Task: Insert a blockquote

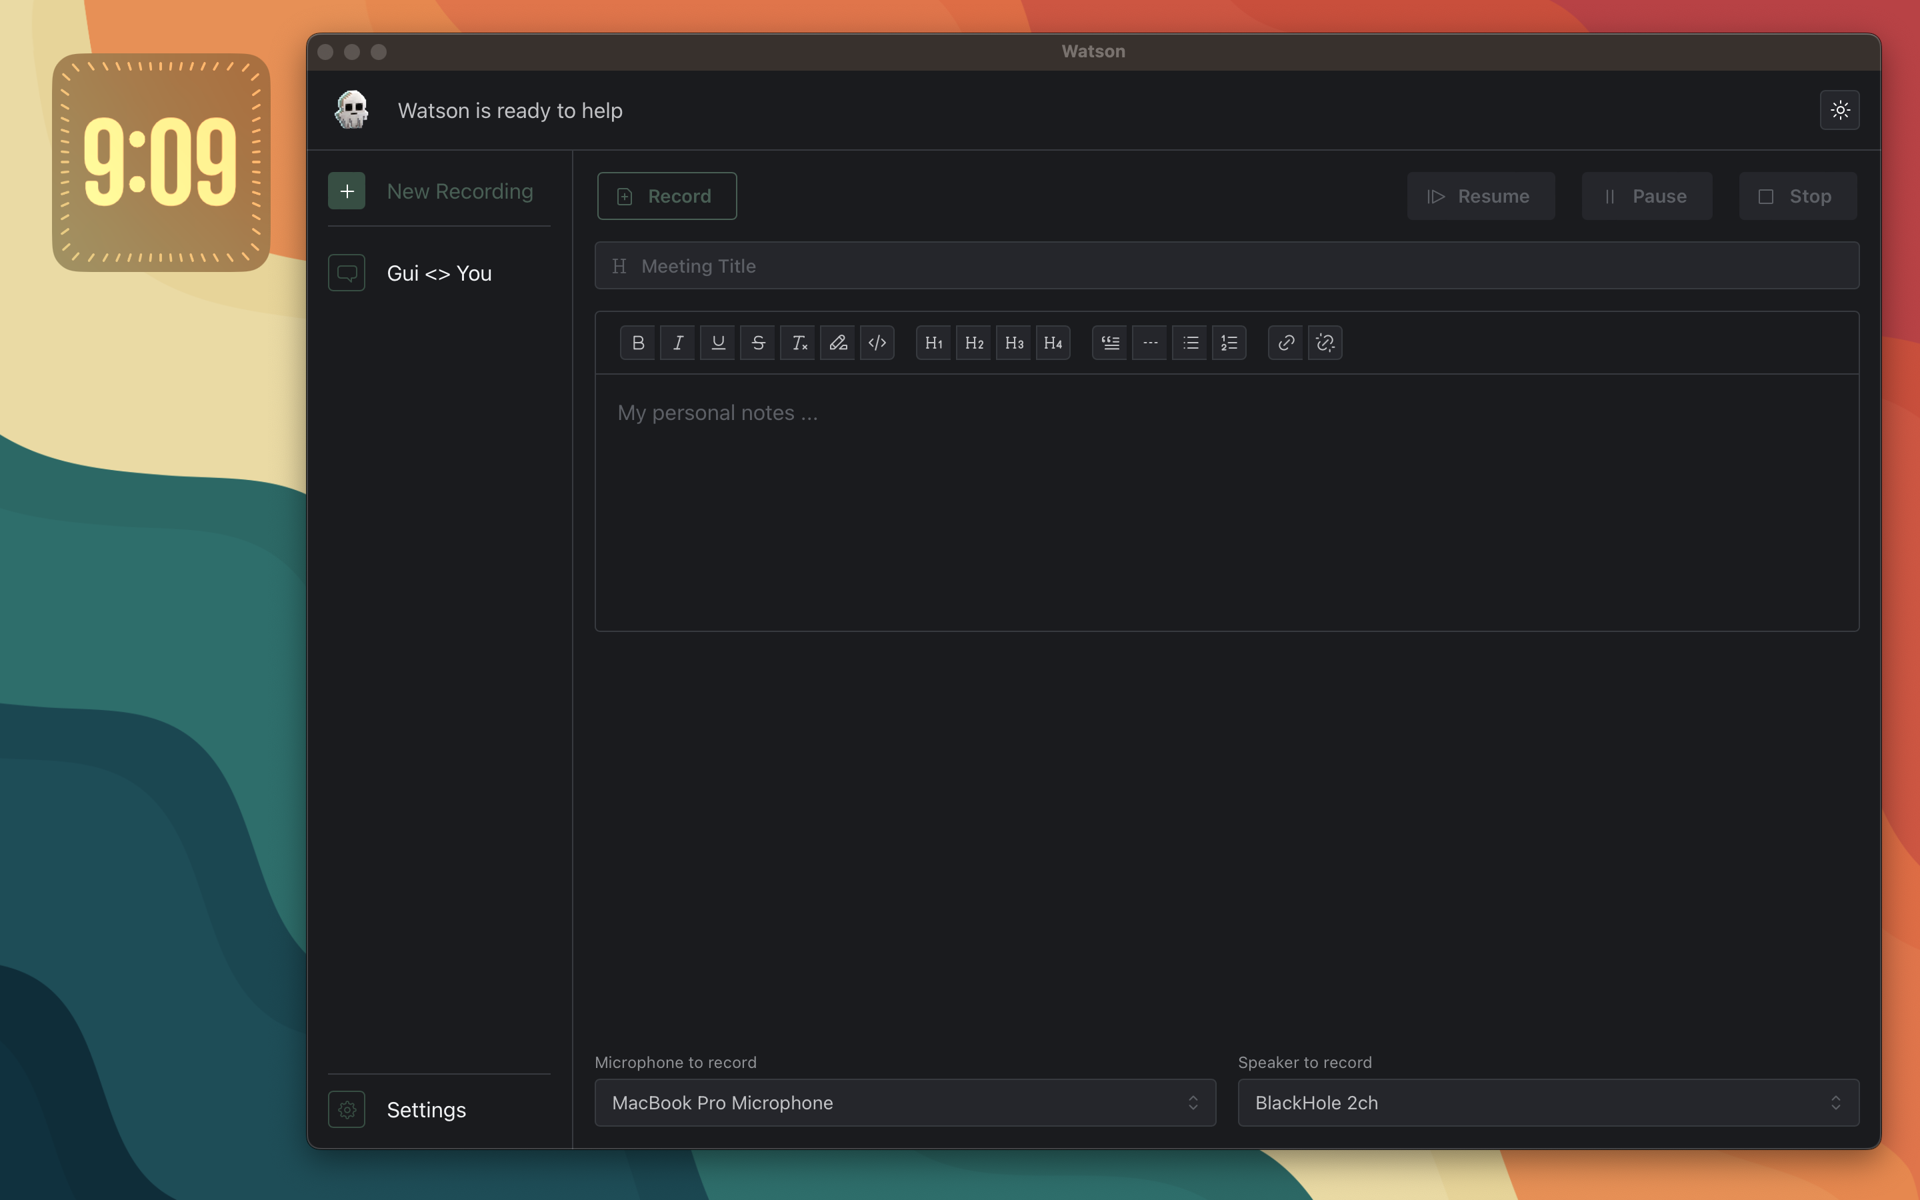Action: 1109,343
